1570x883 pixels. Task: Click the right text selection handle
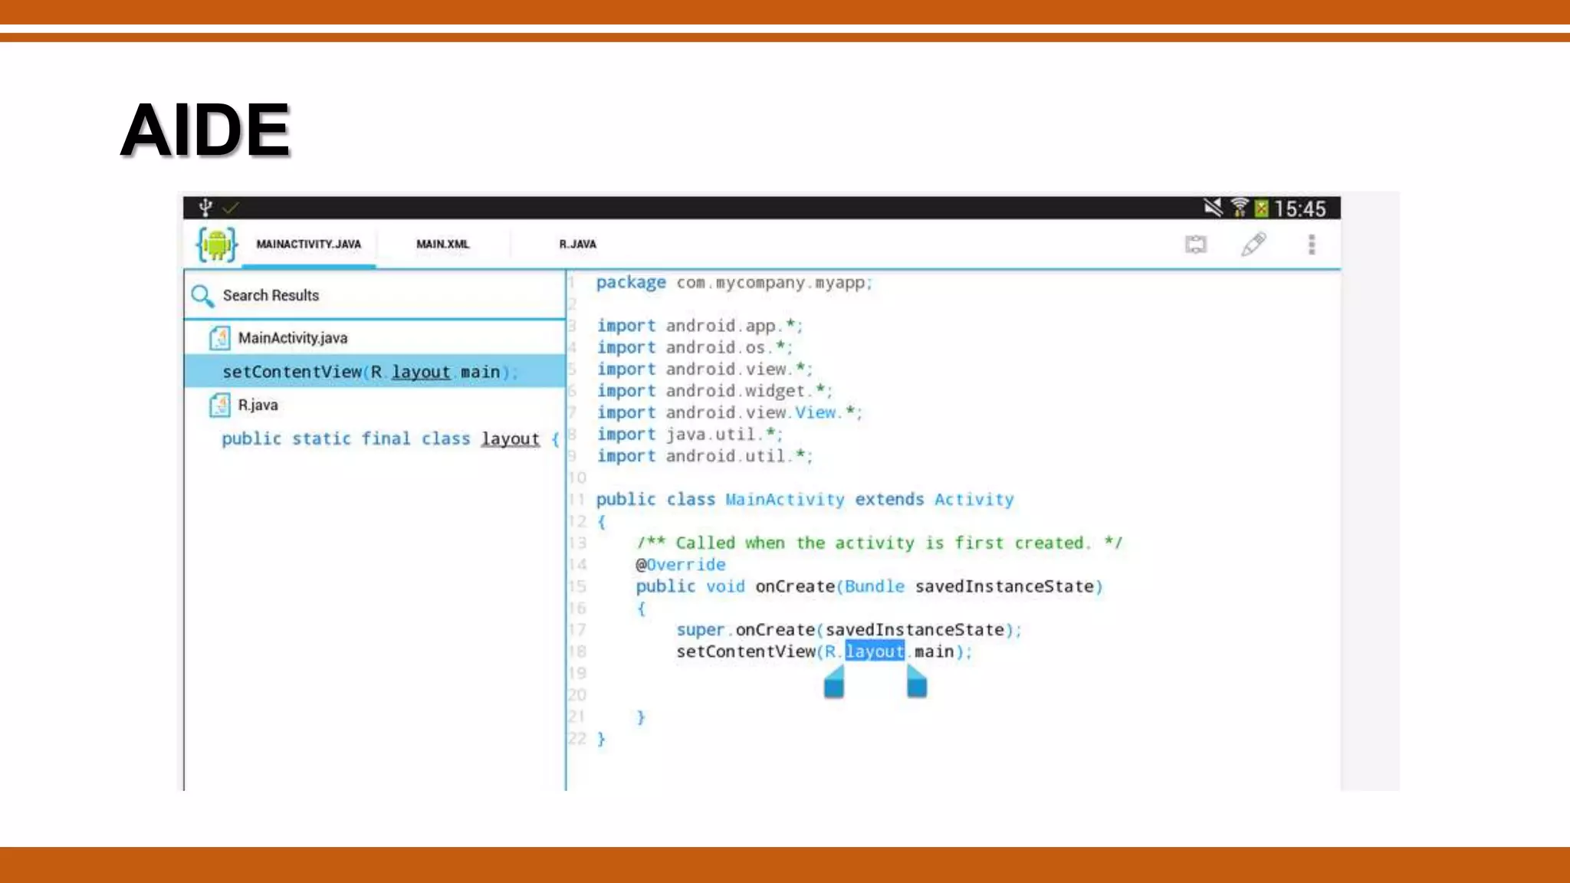(916, 683)
